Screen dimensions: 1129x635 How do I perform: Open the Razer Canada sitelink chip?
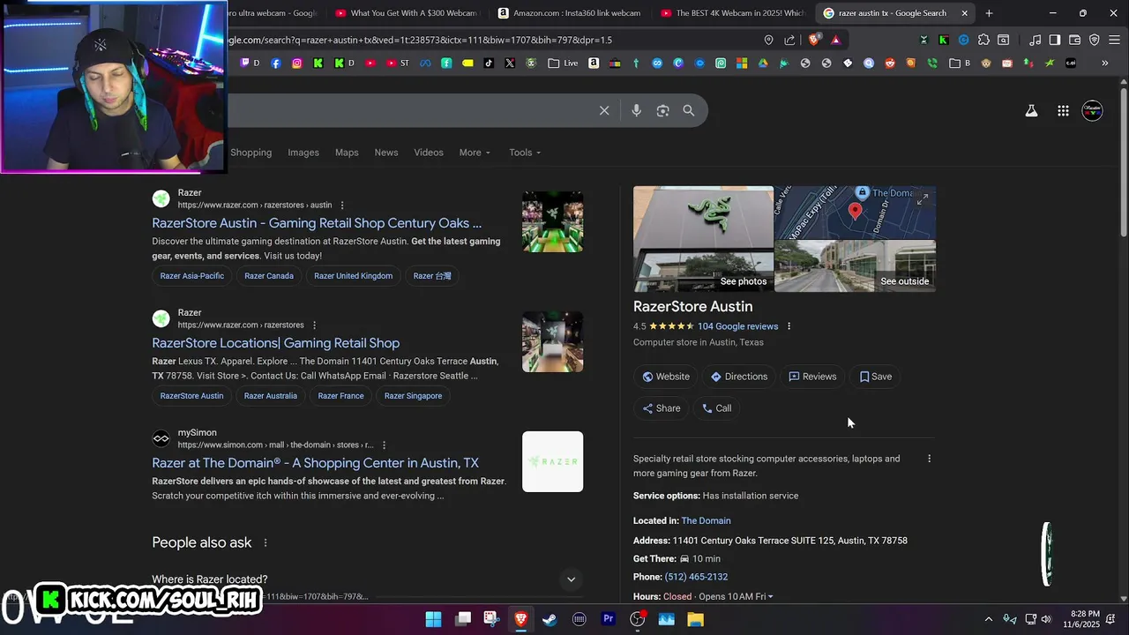[x=269, y=276]
